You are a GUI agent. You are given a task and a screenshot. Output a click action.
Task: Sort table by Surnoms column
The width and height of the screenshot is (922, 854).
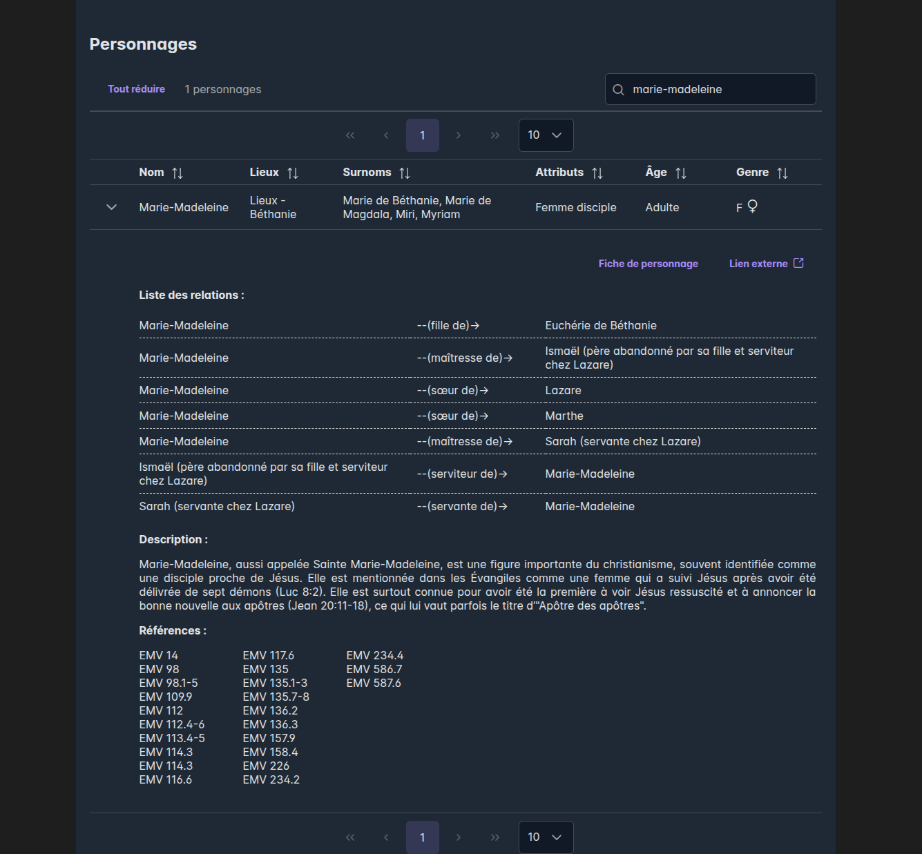pos(405,173)
